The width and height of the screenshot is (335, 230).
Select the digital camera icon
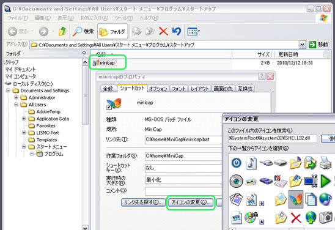click(325, 218)
